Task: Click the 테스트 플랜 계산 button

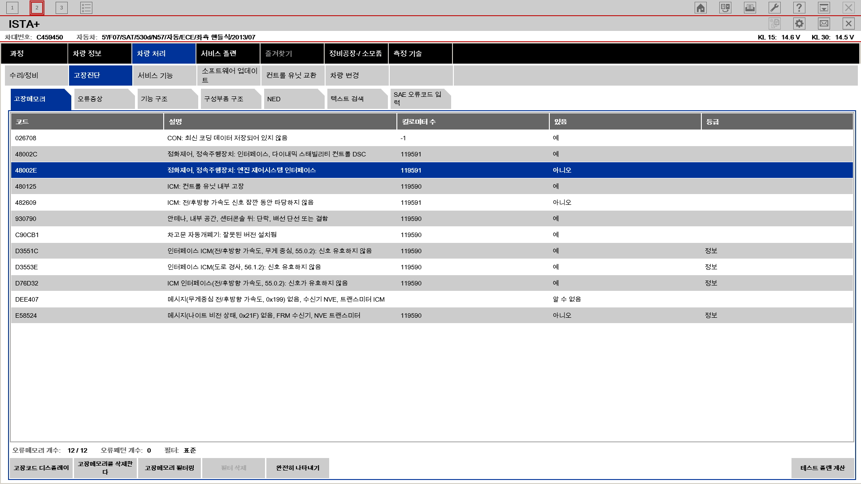Action: pos(822,468)
